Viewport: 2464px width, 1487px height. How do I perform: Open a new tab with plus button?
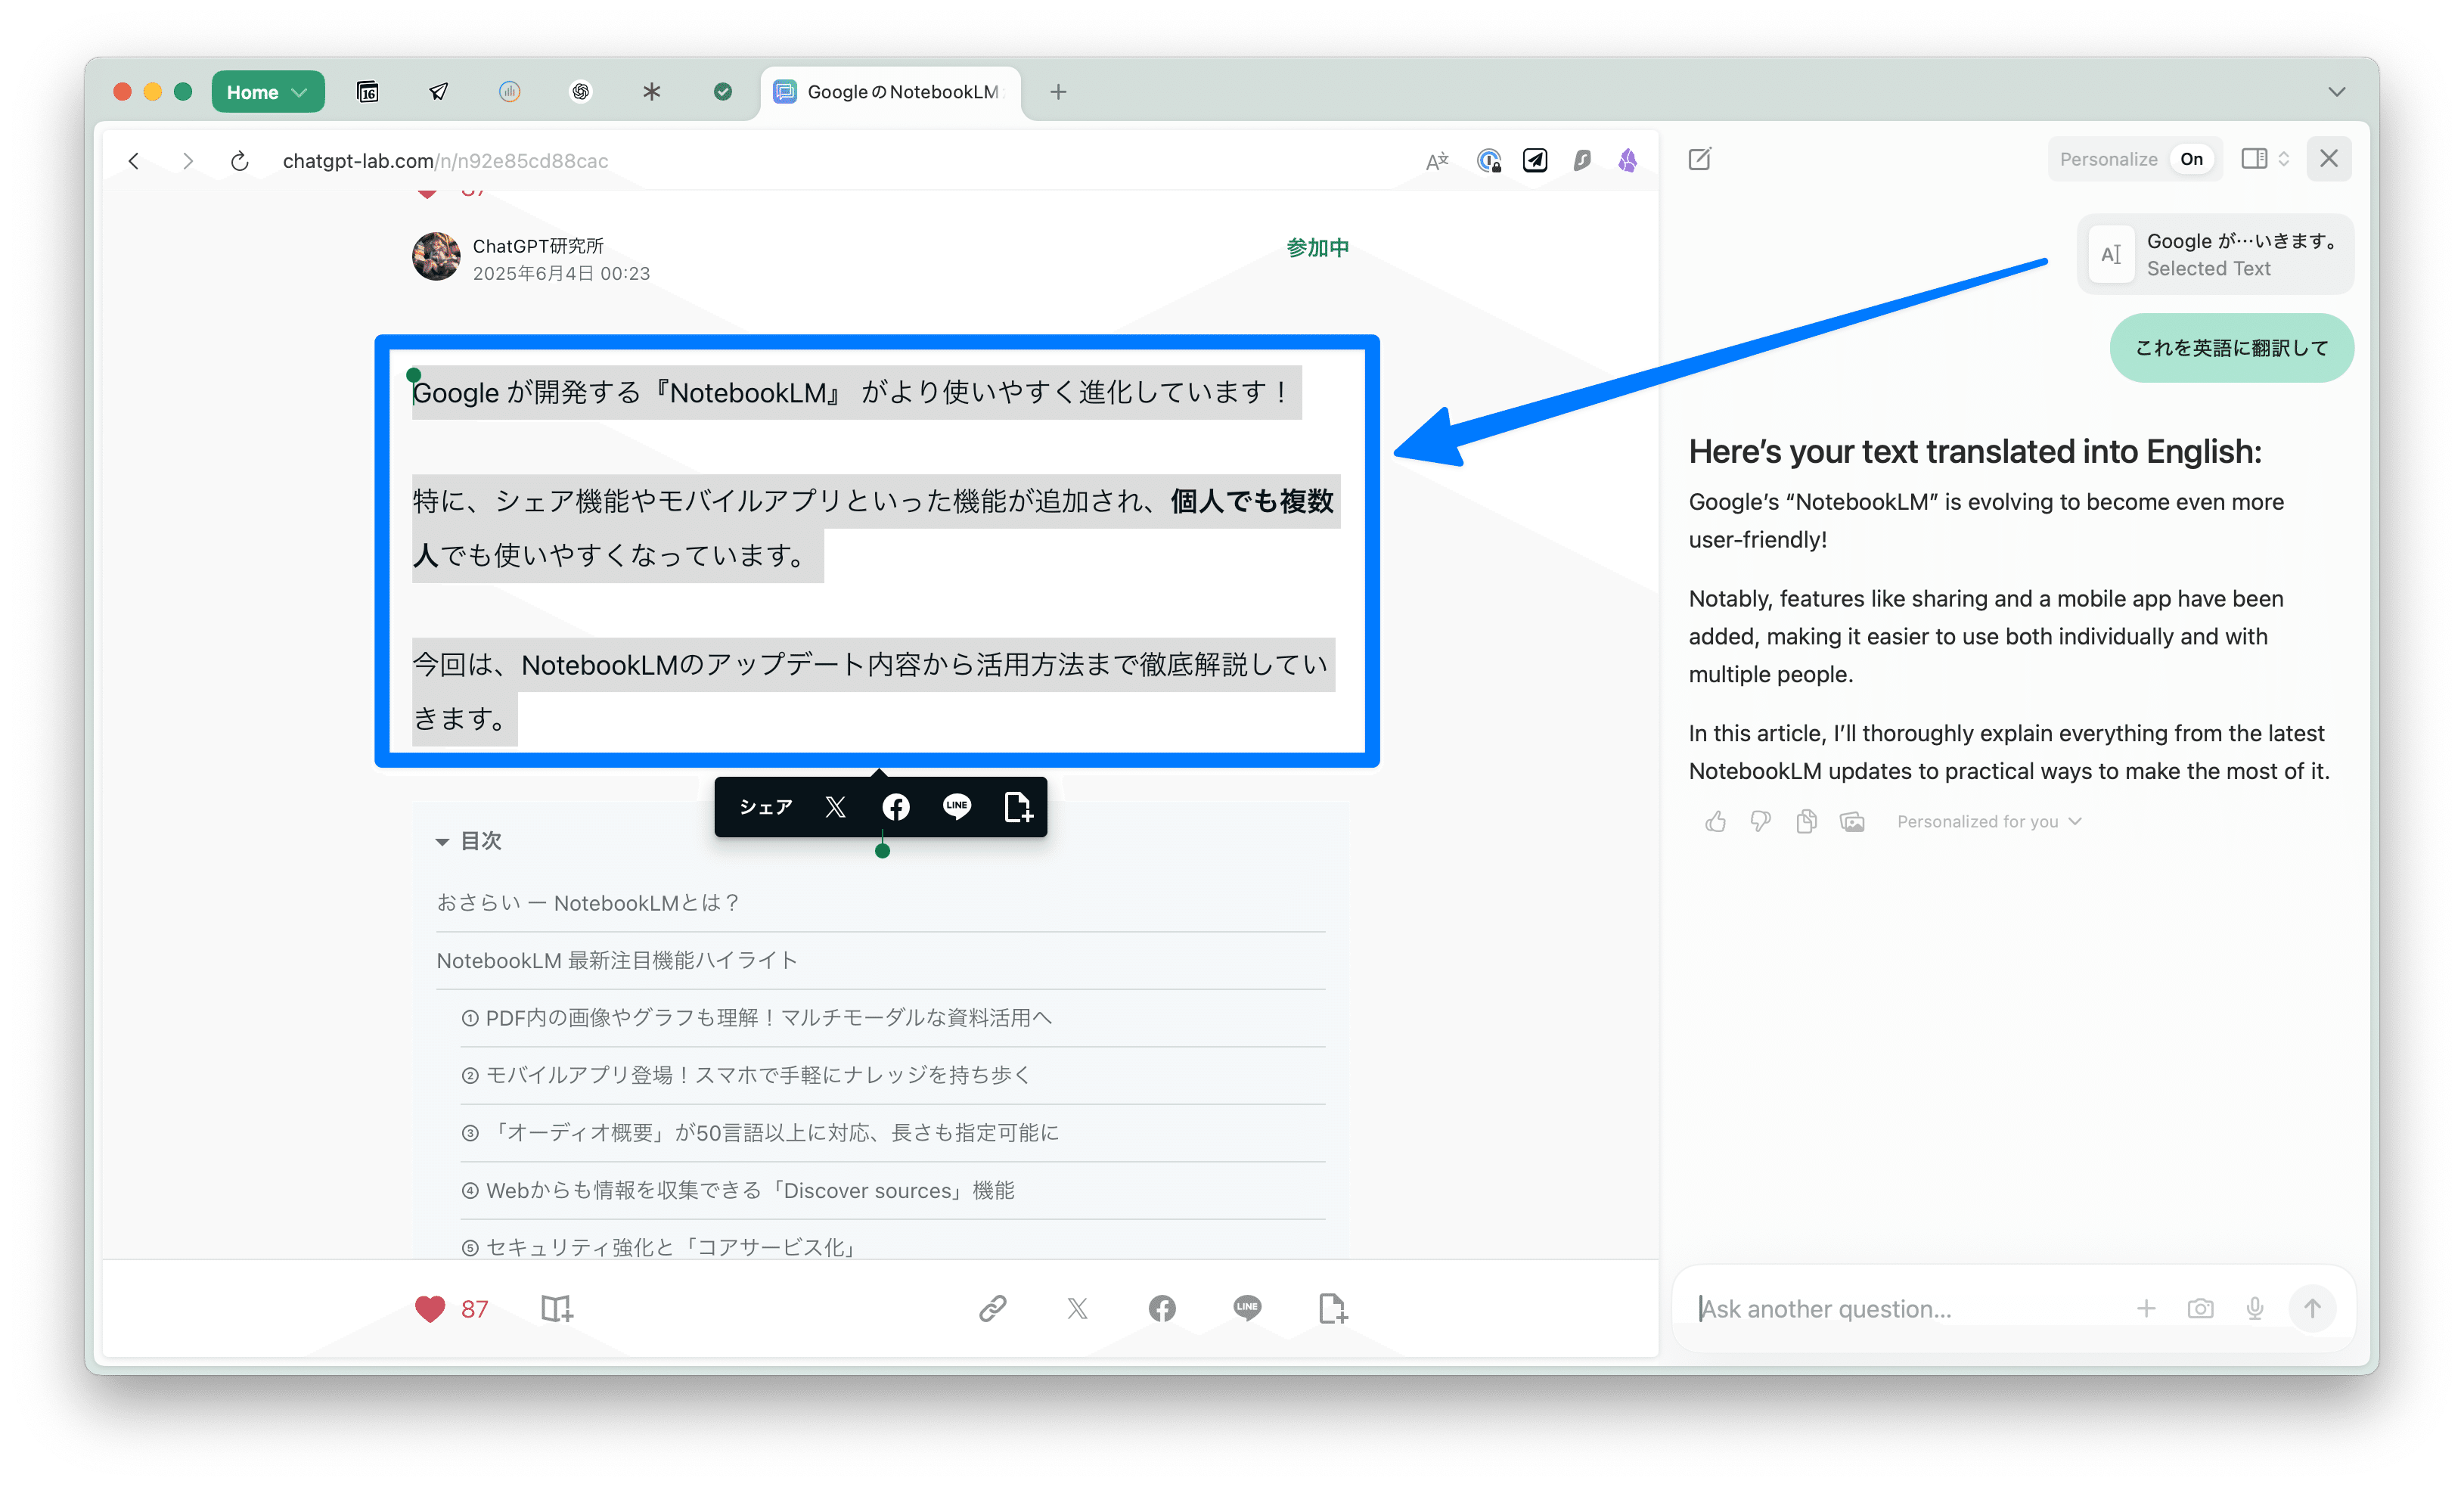tap(1058, 92)
